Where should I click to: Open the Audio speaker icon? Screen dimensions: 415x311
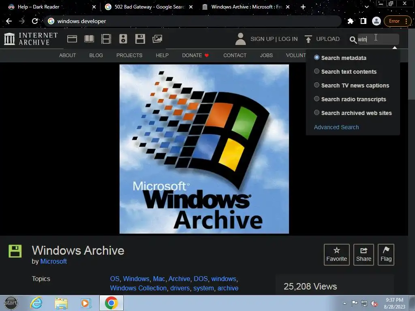click(x=123, y=39)
